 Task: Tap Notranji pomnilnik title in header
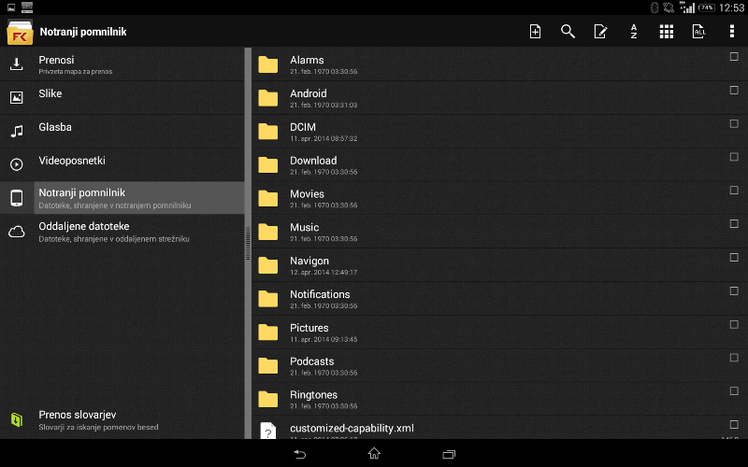pos(83,32)
